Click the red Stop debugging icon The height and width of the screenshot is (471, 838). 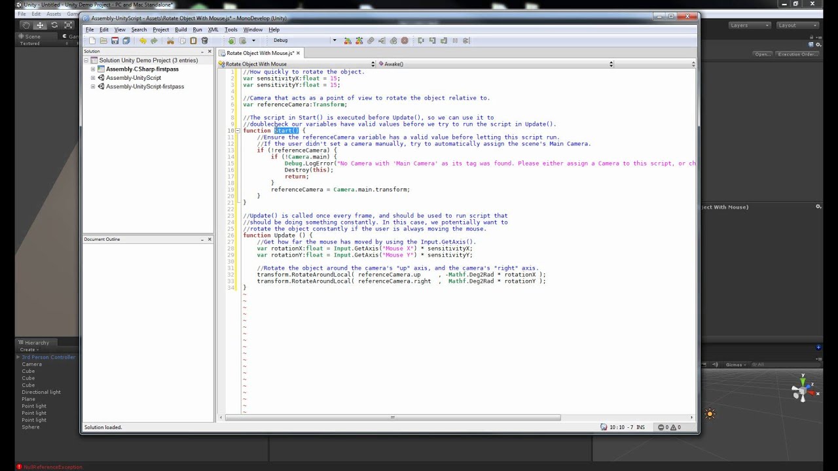pyautogui.click(x=405, y=41)
